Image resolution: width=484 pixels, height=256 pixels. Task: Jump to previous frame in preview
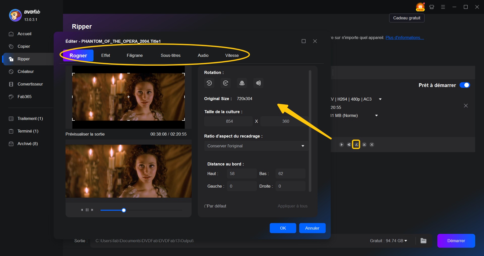[x=82, y=210]
